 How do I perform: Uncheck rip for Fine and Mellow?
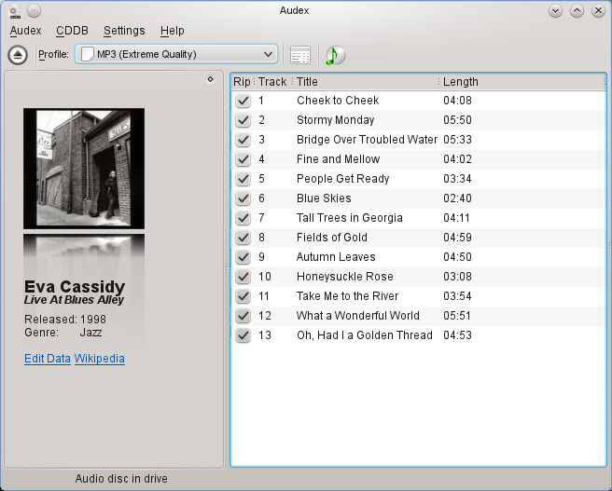[x=243, y=159]
